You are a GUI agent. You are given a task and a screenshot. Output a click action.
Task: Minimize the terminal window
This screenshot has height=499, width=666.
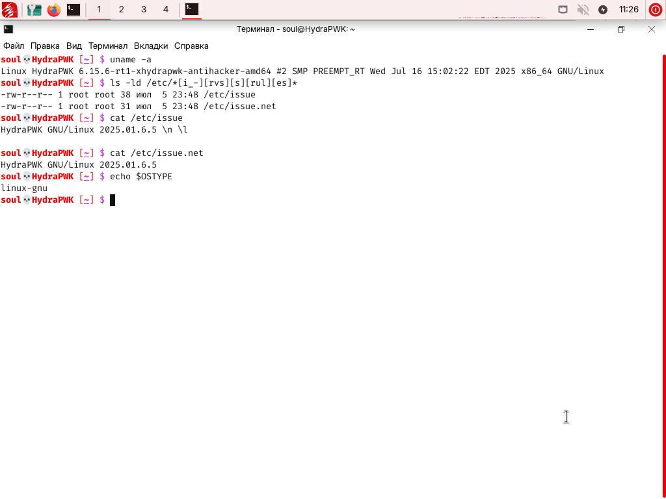point(591,29)
